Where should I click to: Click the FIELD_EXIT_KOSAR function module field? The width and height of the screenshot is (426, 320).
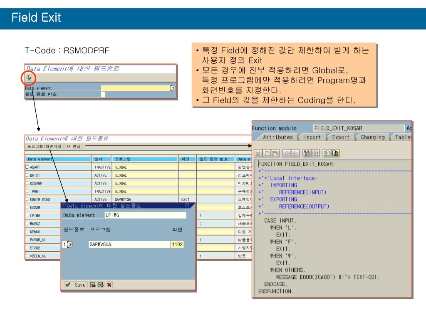(x=359, y=128)
